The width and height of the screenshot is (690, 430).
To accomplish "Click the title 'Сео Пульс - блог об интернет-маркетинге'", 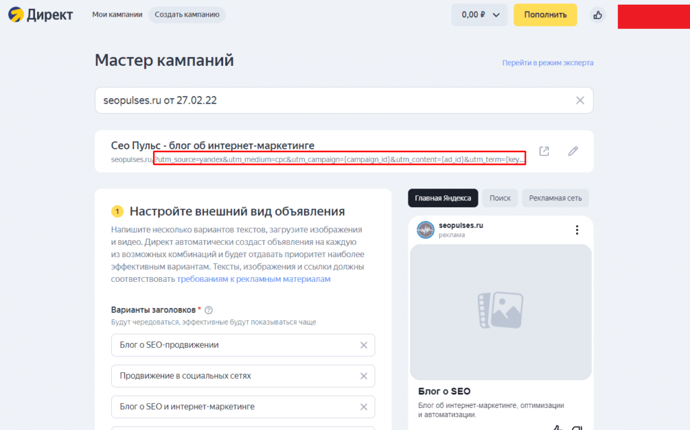I will point(212,145).
